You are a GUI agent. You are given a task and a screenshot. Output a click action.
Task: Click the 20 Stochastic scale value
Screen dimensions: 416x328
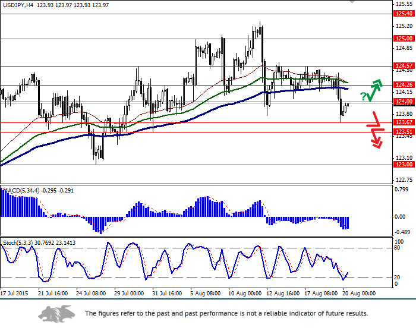(x=397, y=277)
